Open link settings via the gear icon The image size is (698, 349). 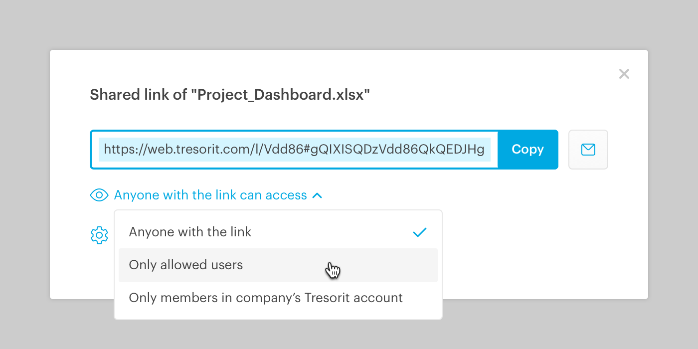(x=99, y=235)
